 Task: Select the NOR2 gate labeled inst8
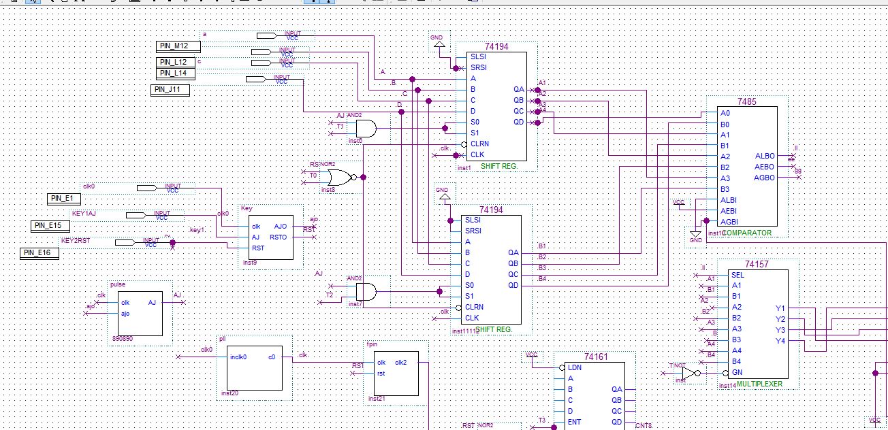pos(338,178)
